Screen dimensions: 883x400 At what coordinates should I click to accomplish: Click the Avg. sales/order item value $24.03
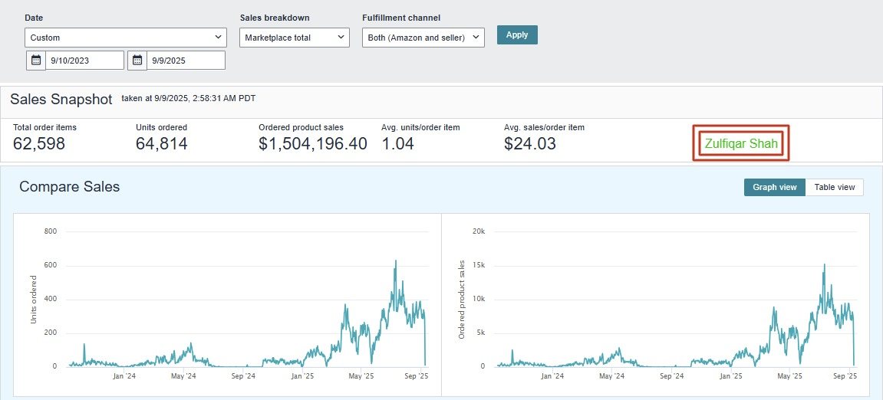pyautogui.click(x=530, y=143)
